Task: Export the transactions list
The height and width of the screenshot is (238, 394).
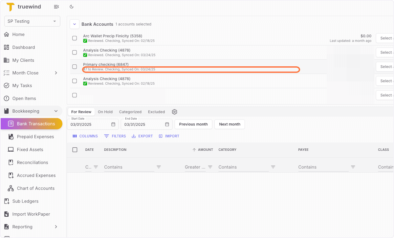Action: point(142,136)
